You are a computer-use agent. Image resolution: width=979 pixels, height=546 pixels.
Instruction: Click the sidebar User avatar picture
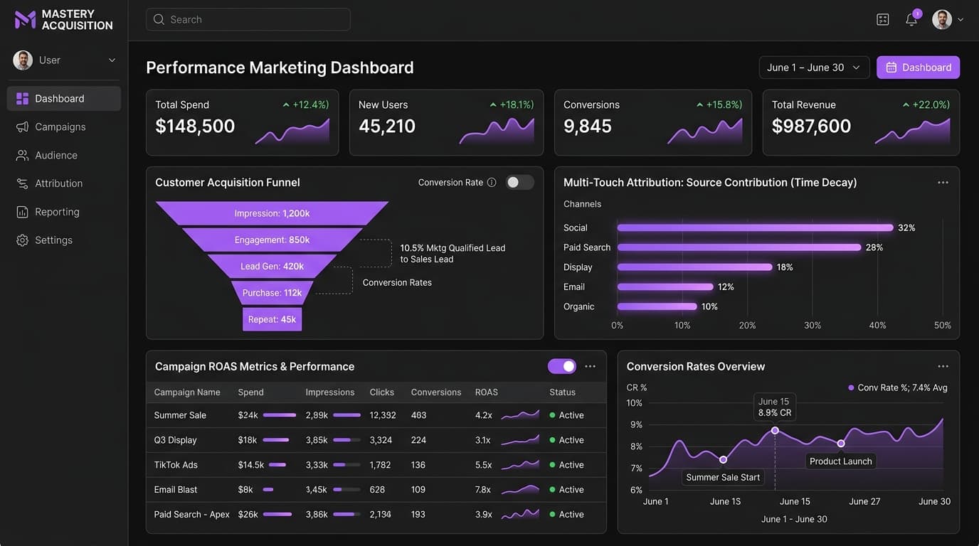click(23, 60)
